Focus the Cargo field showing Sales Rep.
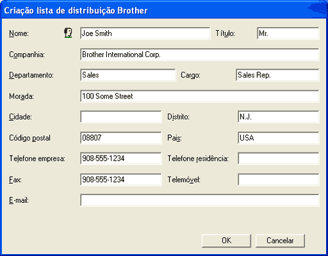The height and width of the screenshot is (256, 328). tap(277, 75)
